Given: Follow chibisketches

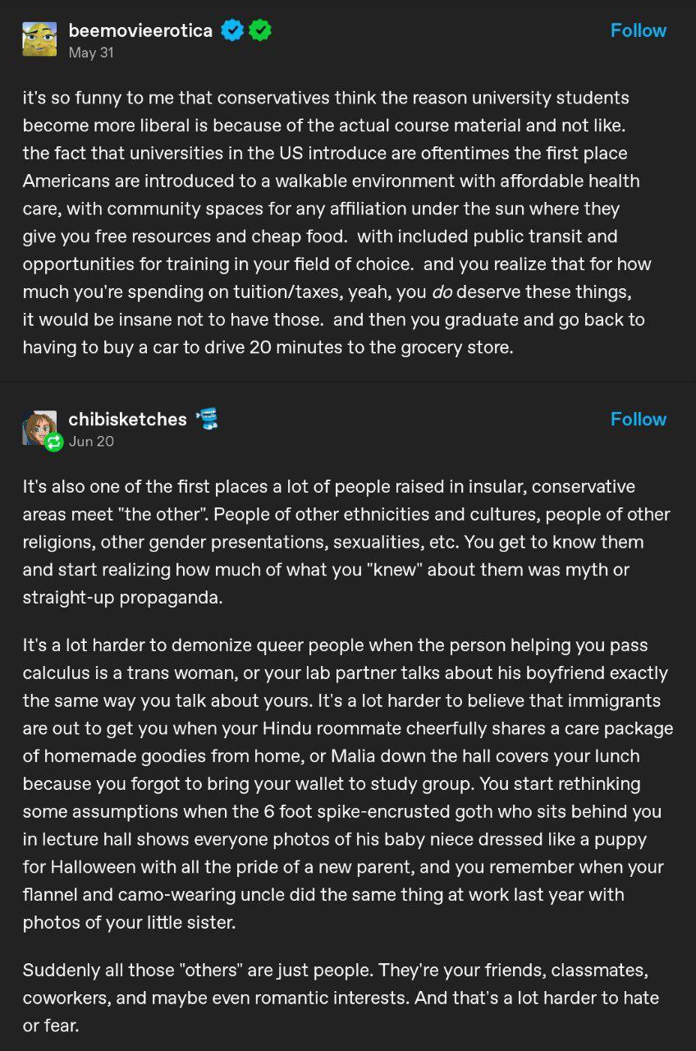Looking at the screenshot, I should coord(638,419).
